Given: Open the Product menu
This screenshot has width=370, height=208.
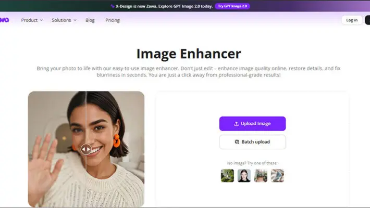Looking at the screenshot, I should point(32,20).
